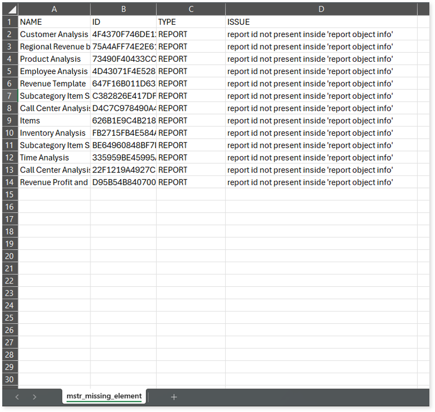The image size is (435, 412).
Task: Add a new sheet with plus icon
Action: pyautogui.click(x=174, y=397)
